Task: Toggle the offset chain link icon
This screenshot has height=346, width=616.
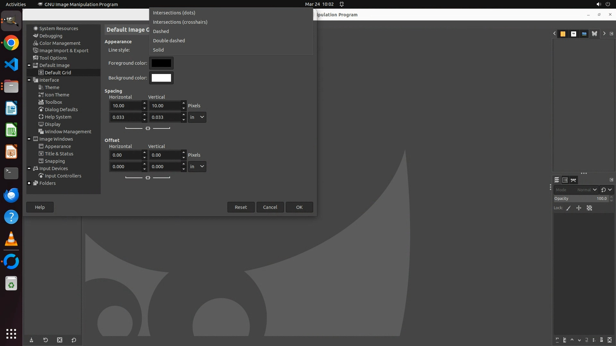Action: [148, 177]
